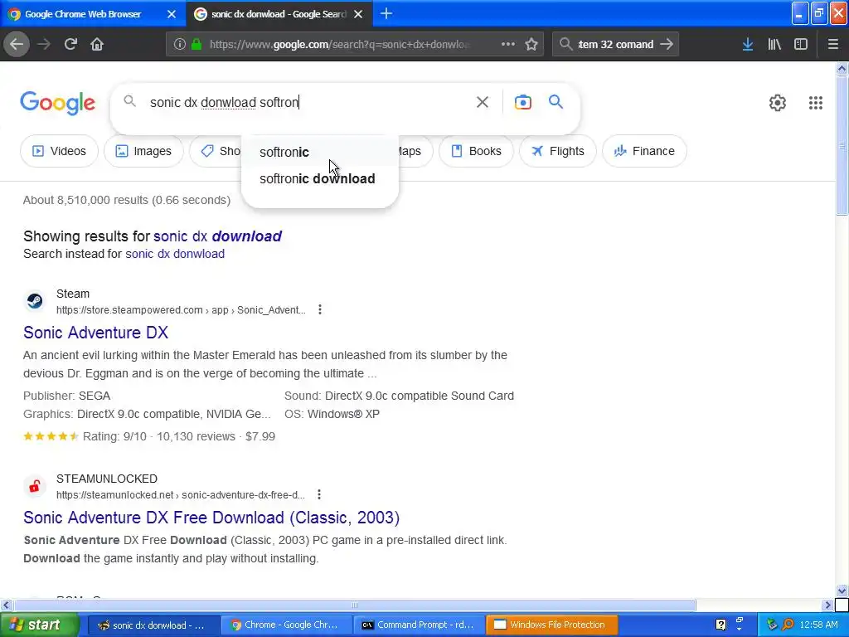849x637 pixels.
Task: Reload the page with the refresh icon
Action: pyautogui.click(x=70, y=45)
